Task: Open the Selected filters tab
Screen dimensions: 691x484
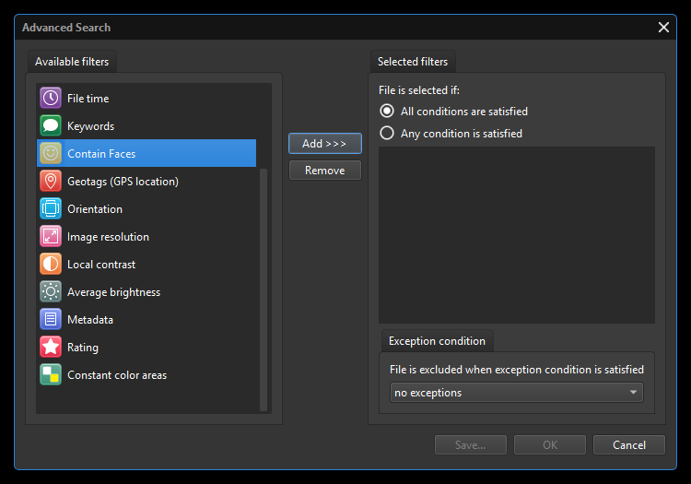Action: click(413, 62)
